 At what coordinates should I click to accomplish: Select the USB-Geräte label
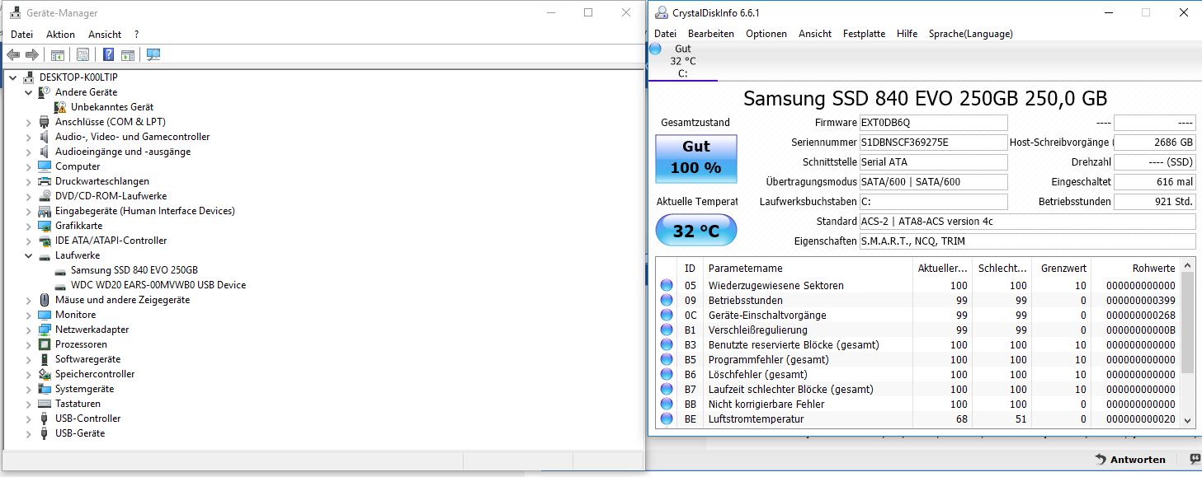pyautogui.click(x=80, y=433)
